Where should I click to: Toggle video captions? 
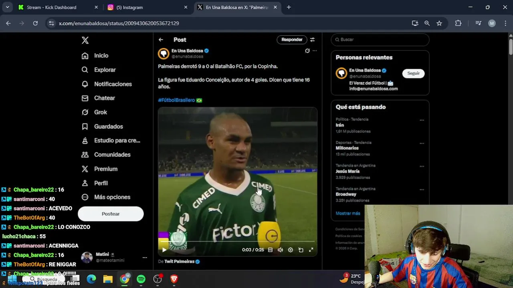[x=270, y=250]
